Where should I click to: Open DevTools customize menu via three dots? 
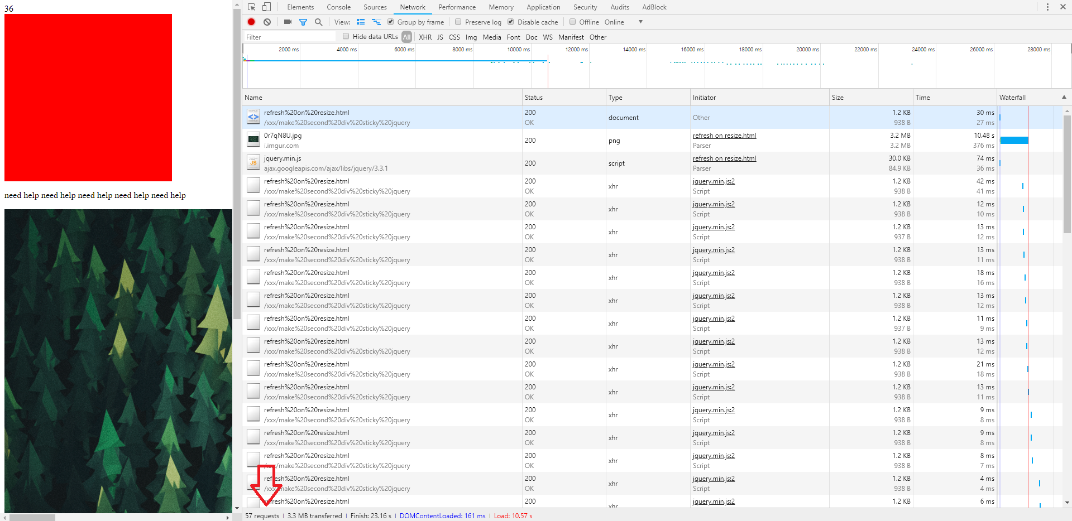click(1048, 7)
